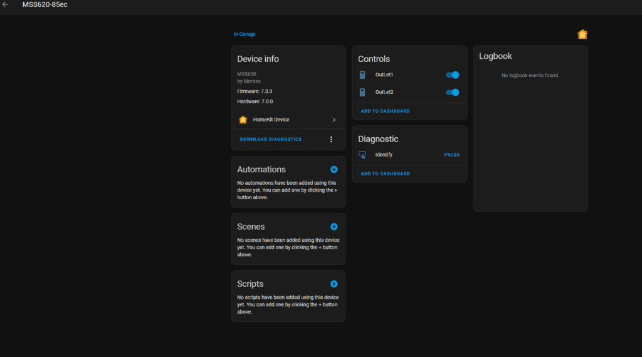The height and width of the screenshot is (357, 642).
Task: Add a new automation with plus icon
Action: [x=334, y=170]
